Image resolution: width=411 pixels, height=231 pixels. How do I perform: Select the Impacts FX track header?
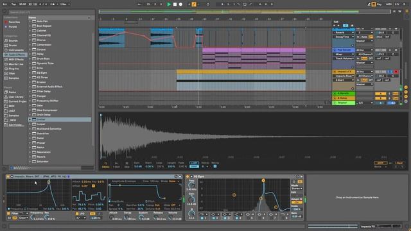344,71
